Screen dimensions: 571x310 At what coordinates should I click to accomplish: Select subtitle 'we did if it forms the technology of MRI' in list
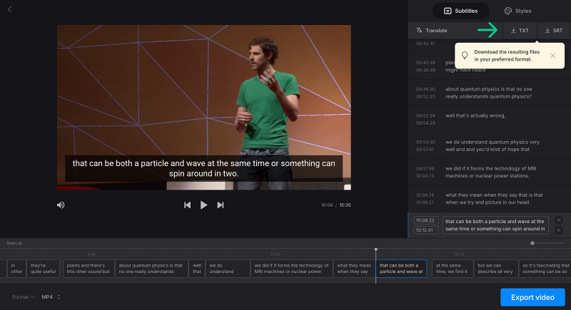tap(490, 172)
